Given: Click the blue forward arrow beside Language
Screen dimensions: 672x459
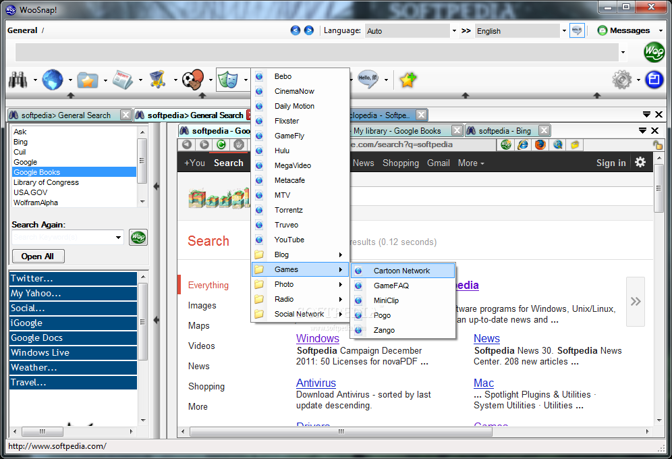Looking at the screenshot, I should [x=308, y=30].
